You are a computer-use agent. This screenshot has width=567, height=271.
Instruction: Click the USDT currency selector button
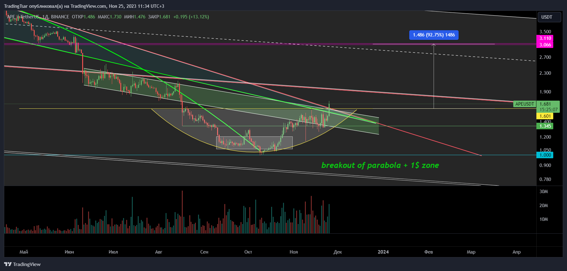point(550,17)
